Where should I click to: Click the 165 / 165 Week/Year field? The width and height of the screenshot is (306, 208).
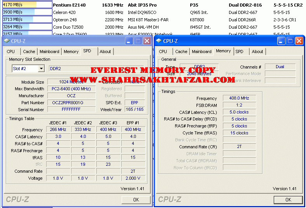(135, 109)
